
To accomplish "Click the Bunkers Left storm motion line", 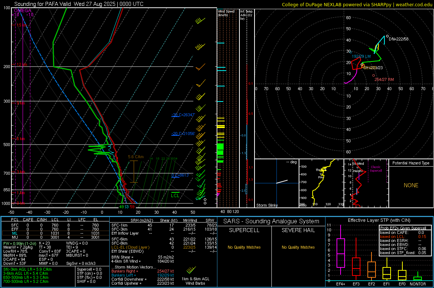I will click(143, 275).
